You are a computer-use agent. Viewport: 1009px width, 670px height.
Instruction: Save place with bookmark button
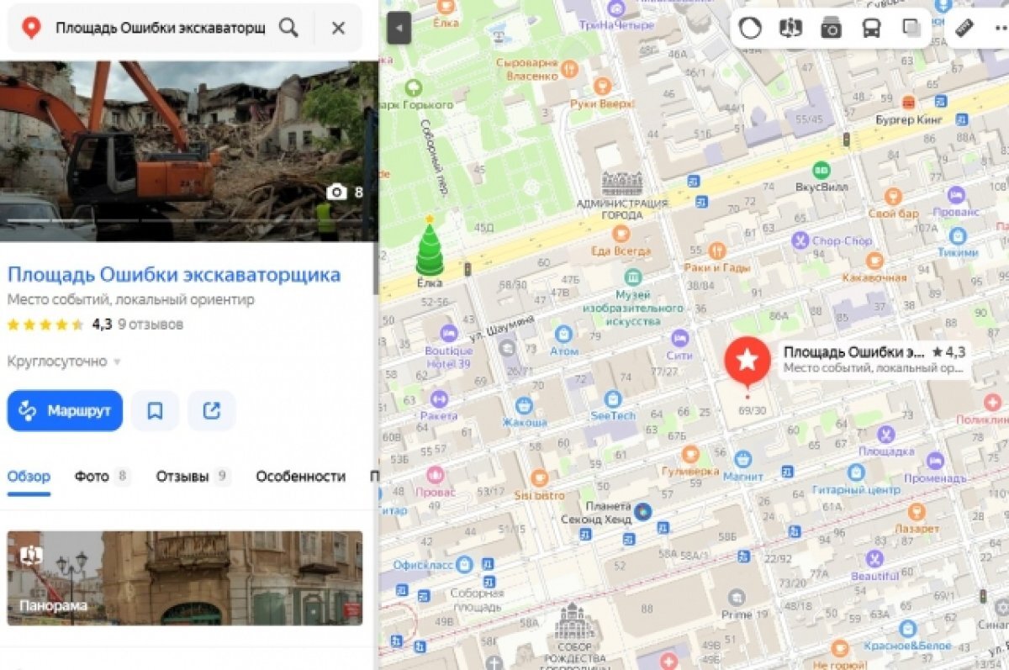(155, 410)
